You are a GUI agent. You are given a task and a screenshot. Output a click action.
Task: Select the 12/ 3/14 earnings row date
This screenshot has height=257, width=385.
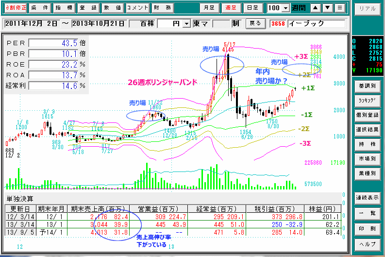coord(20,217)
